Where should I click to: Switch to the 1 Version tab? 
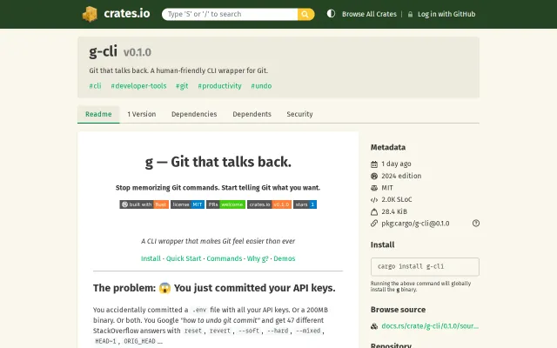click(141, 114)
